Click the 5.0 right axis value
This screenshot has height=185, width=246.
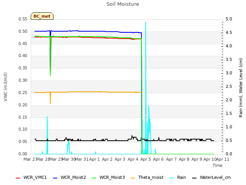tap(229, 19)
